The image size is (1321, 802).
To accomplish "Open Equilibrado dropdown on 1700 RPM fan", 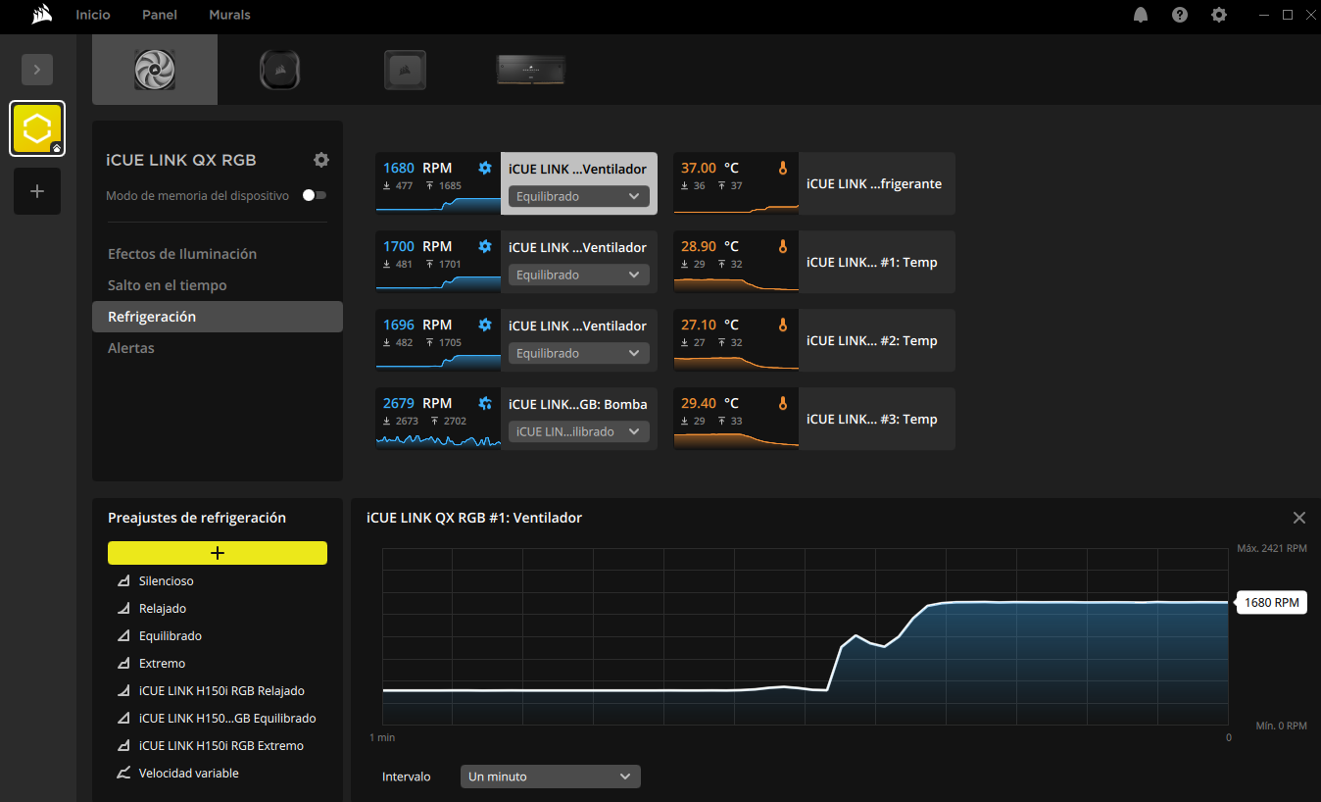I will click(578, 275).
